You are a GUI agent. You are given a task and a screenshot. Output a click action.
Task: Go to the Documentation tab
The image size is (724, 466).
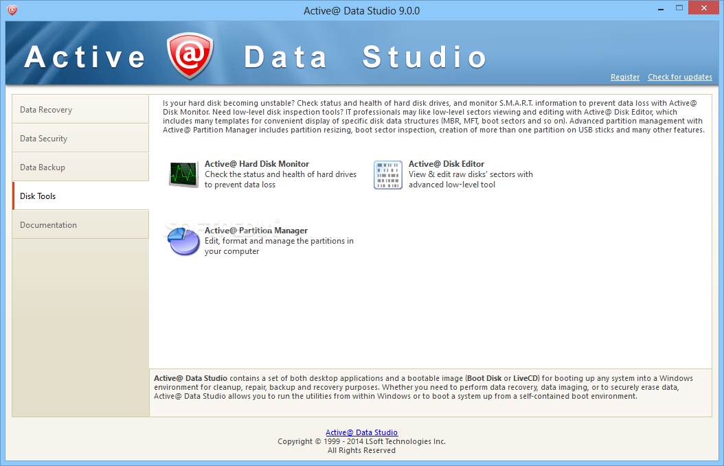pos(81,224)
